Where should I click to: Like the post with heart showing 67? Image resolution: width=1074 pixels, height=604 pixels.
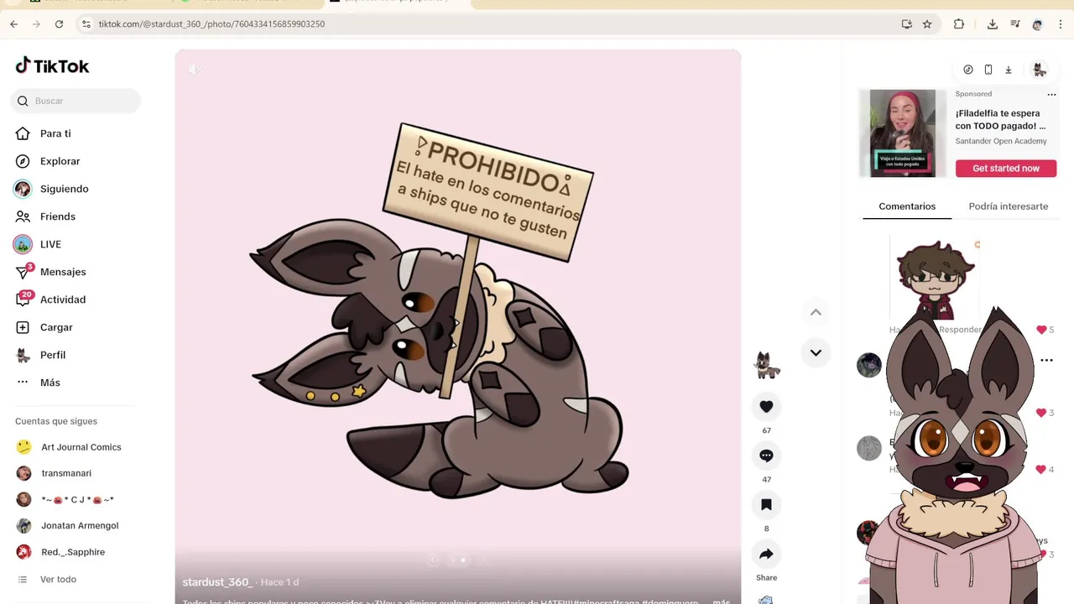click(x=766, y=407)
